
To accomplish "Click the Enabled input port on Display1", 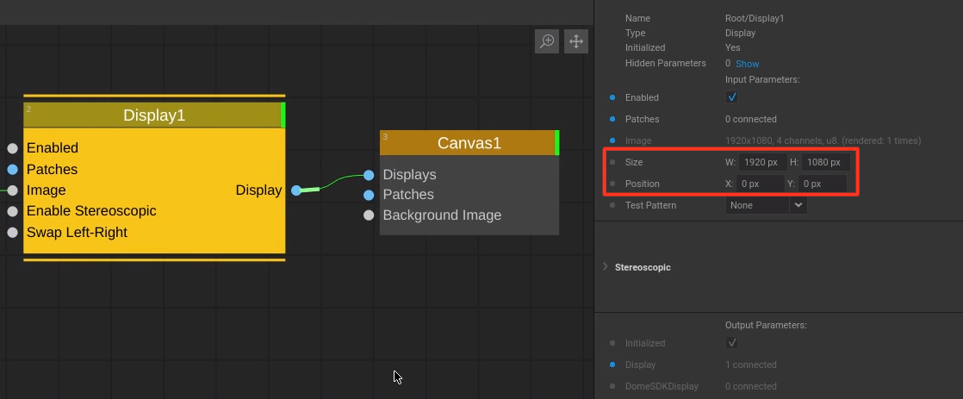I will pos(13,148).
